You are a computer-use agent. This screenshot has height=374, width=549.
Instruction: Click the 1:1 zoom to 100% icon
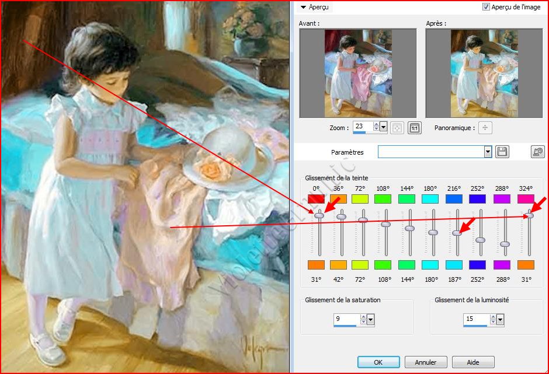414,128
